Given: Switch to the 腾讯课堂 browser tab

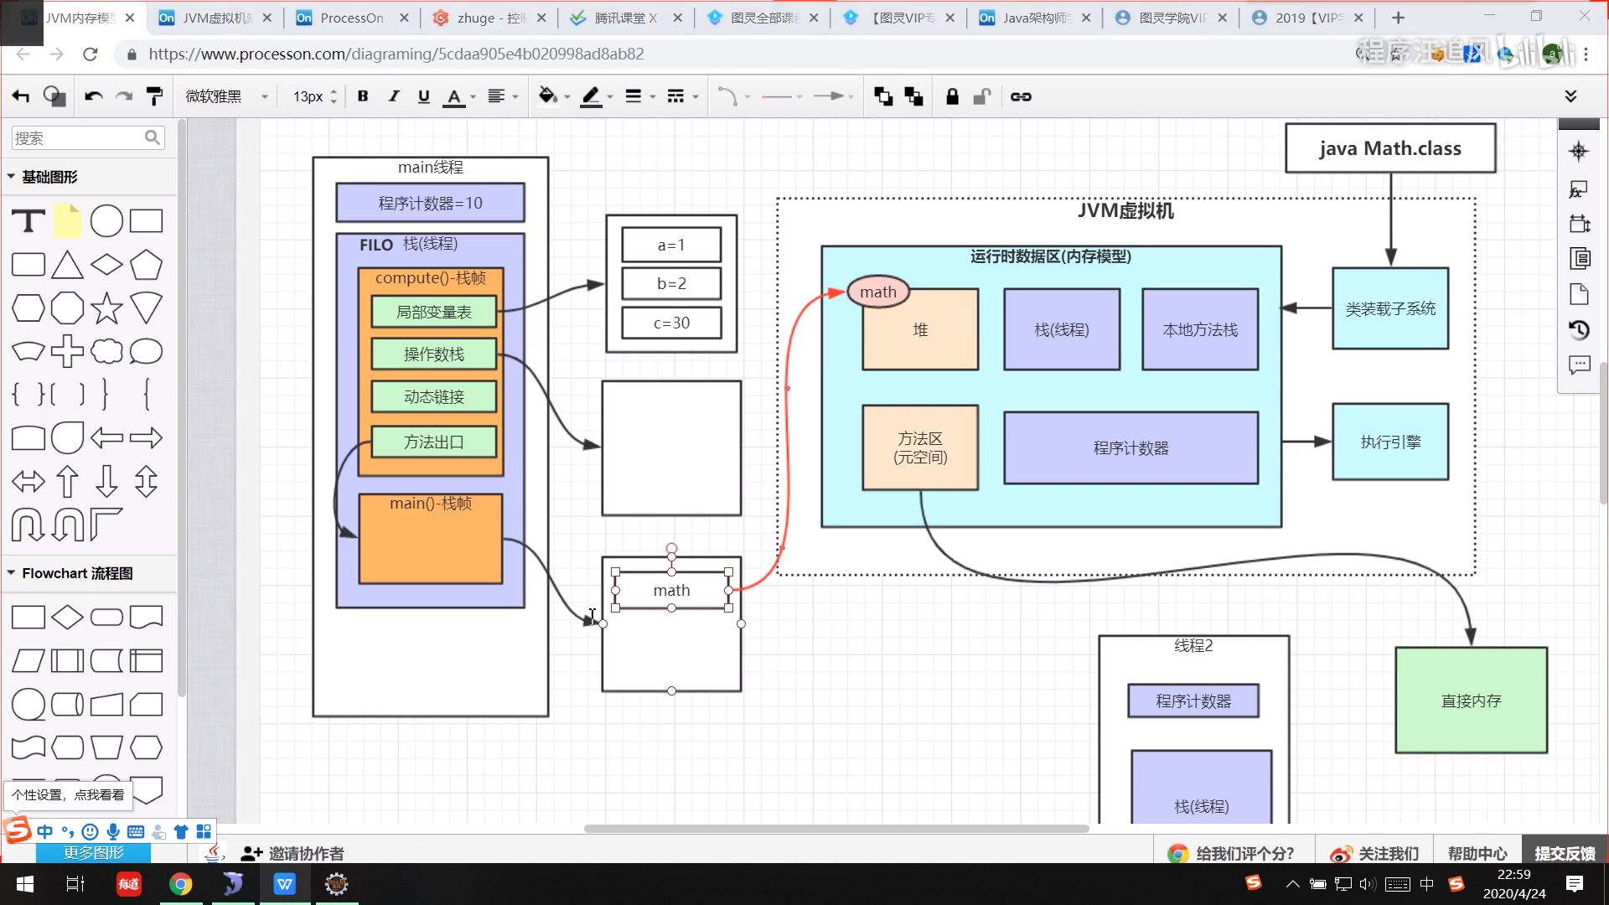Looking at the screenshot, I should pyautogui.click(x=623, y=18).
